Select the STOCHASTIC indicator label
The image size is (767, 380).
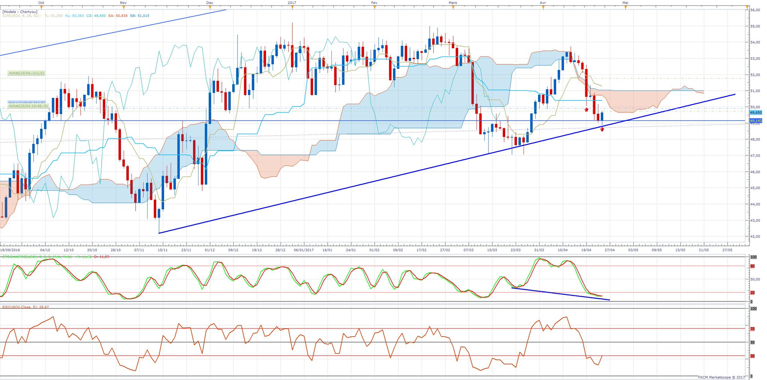37,256
